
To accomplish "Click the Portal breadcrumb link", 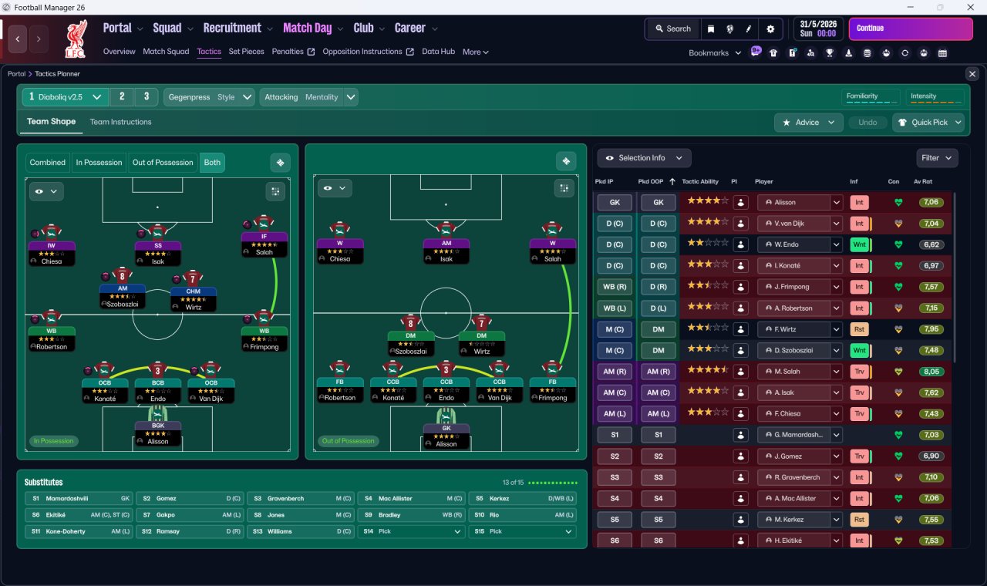I will point(16,74).
